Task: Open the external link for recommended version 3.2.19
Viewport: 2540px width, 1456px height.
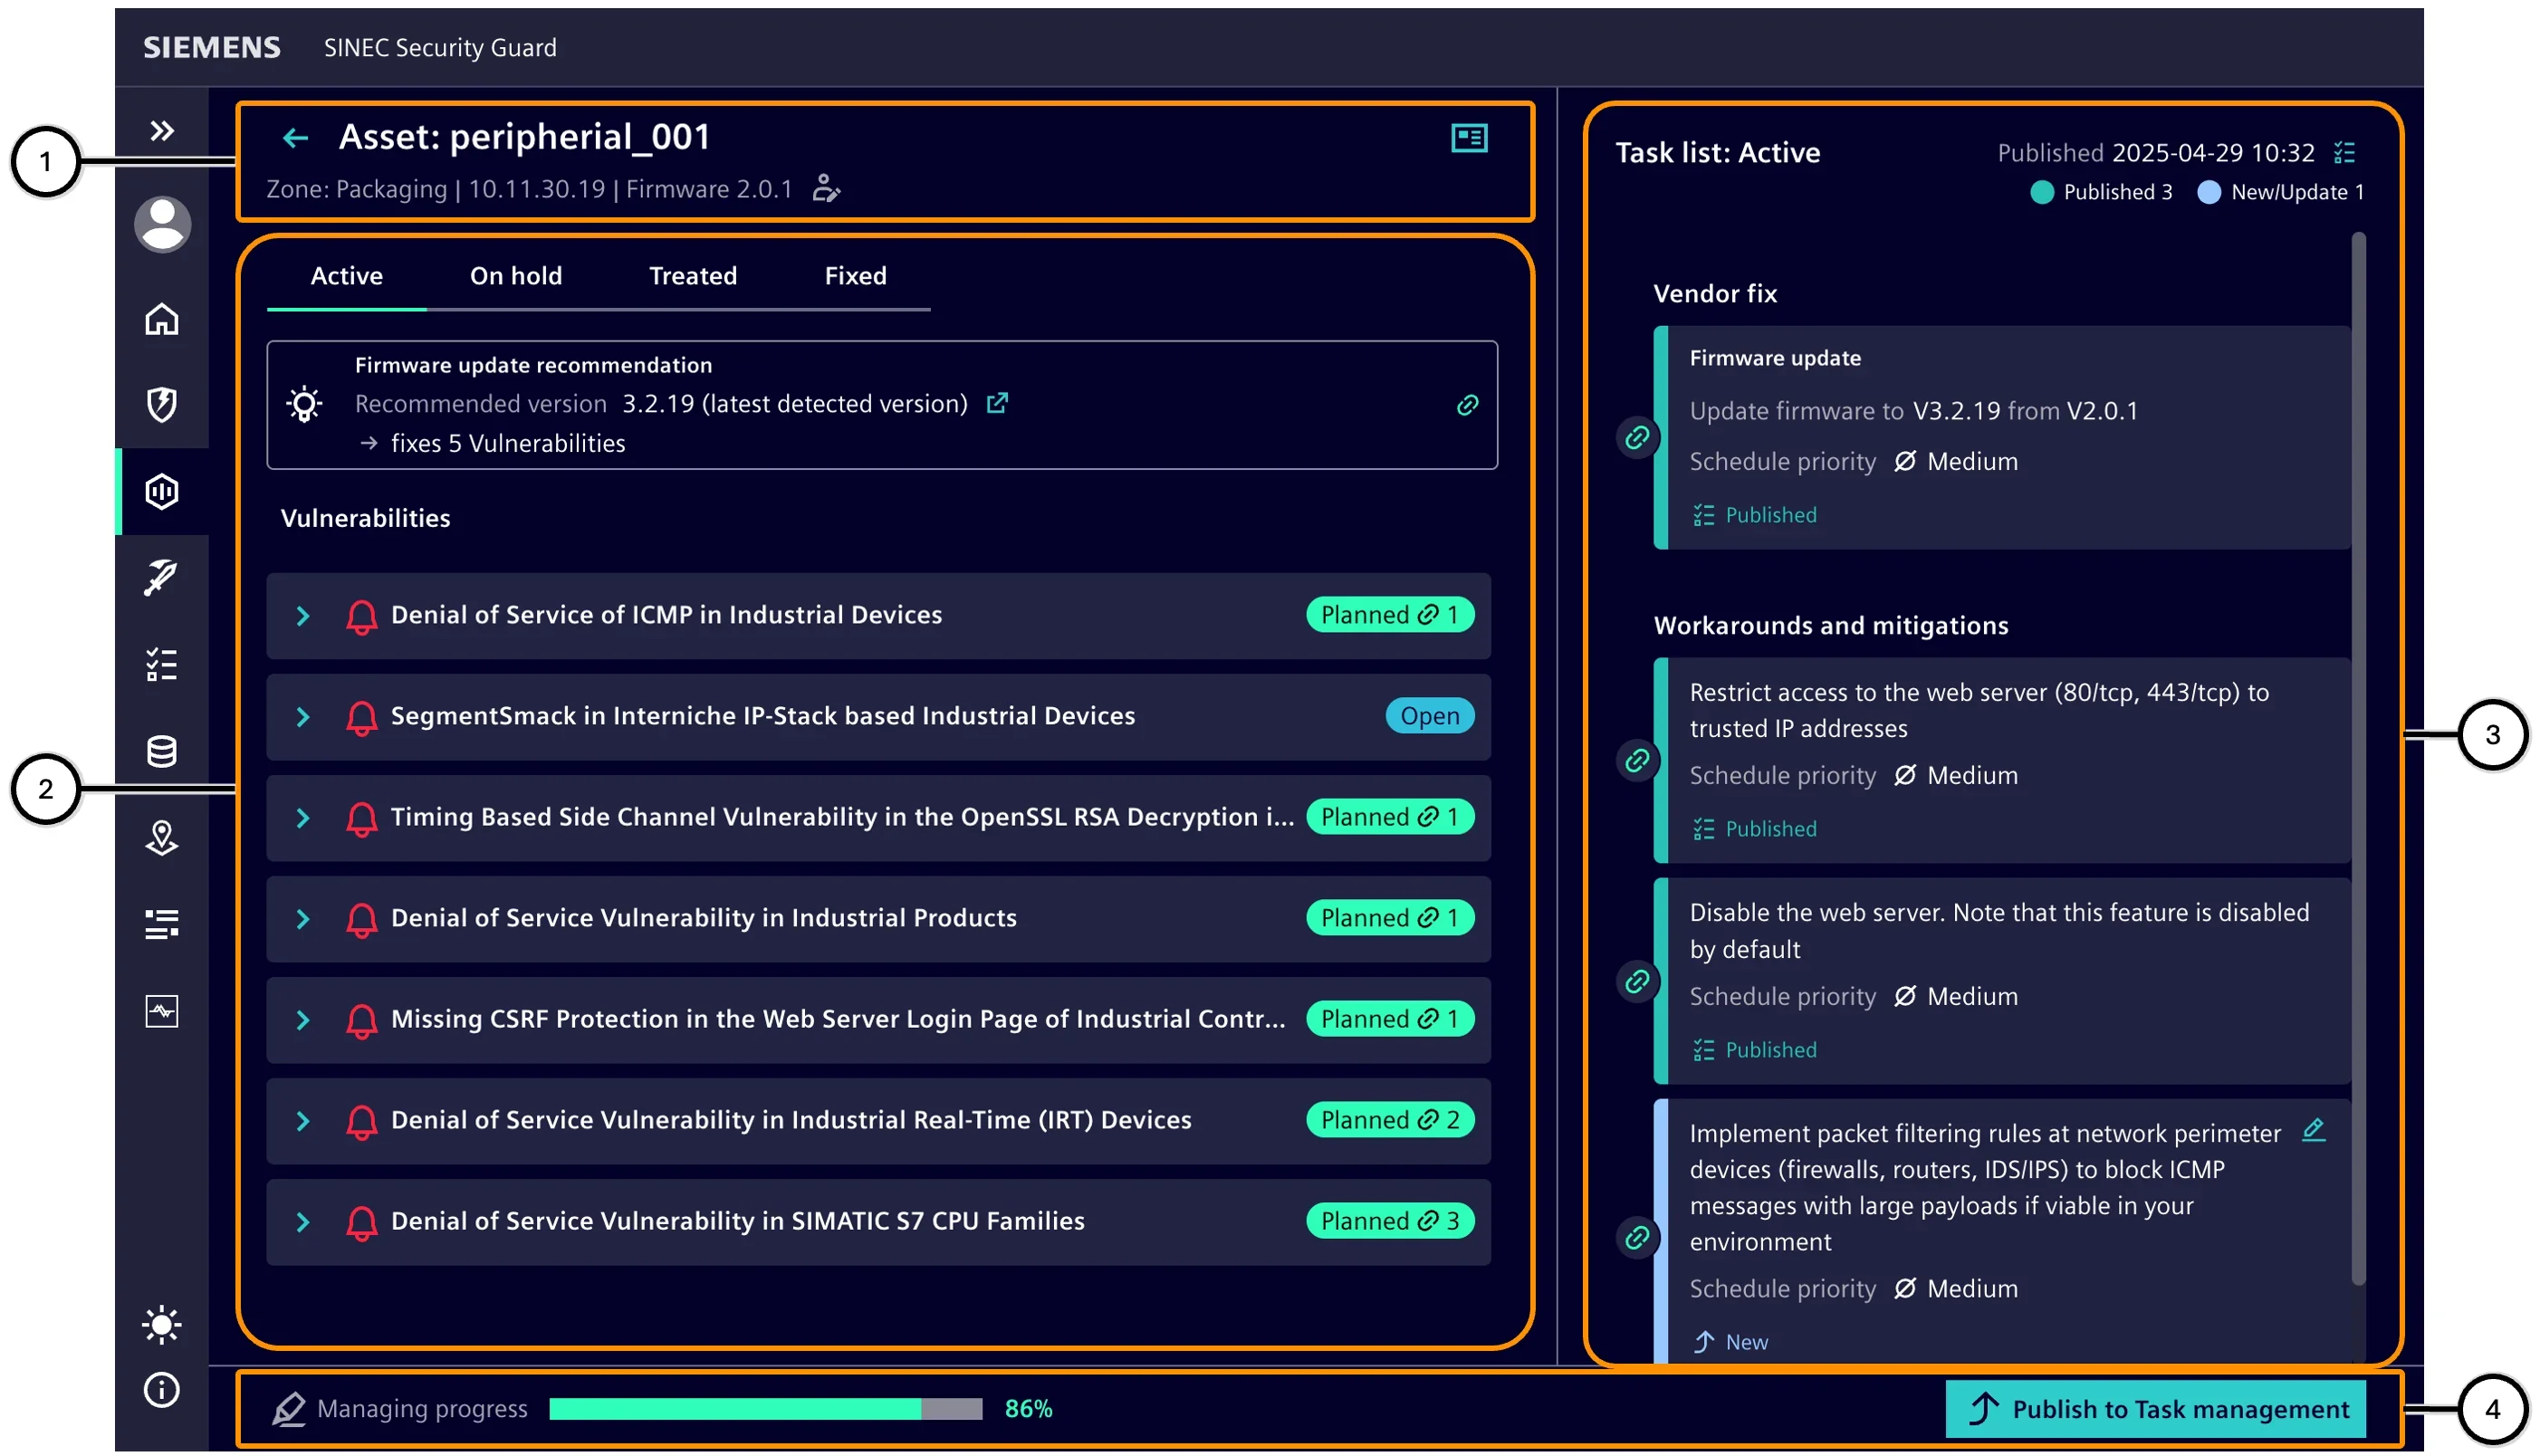Action: (x=997, y=403)
